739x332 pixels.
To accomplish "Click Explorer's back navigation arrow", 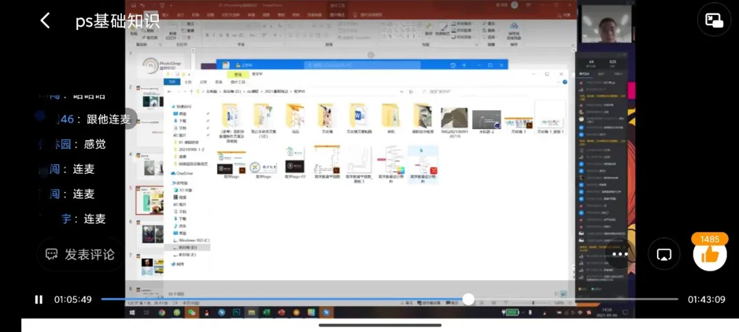I will [x=170, y=92].
